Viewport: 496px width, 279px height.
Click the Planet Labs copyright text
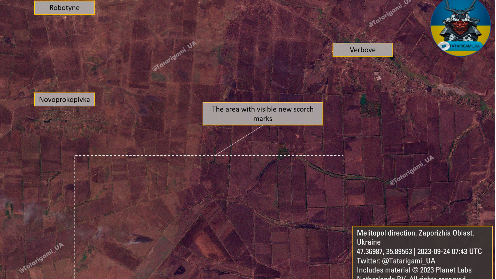(x=414, y=270)
